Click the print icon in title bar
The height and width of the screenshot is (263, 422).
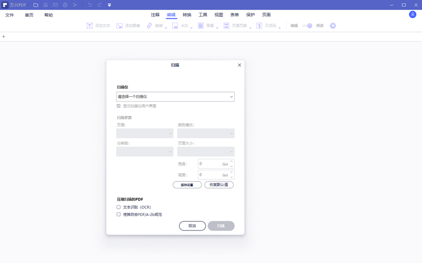point(65,5)
